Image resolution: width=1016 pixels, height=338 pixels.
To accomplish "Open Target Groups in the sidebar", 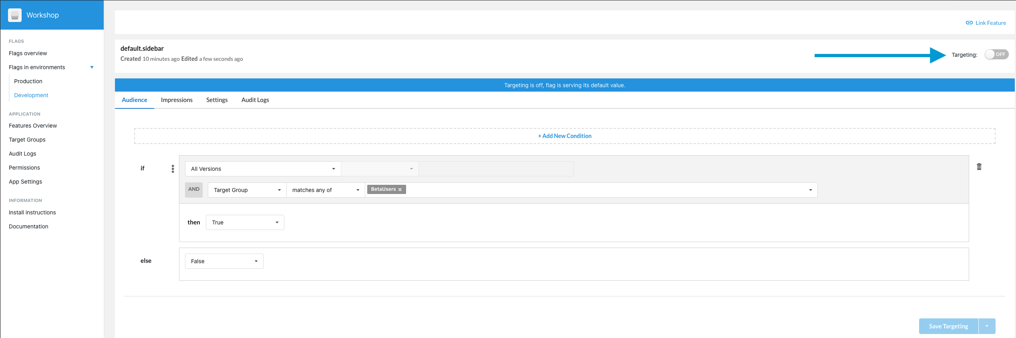I will click(27, 140).
